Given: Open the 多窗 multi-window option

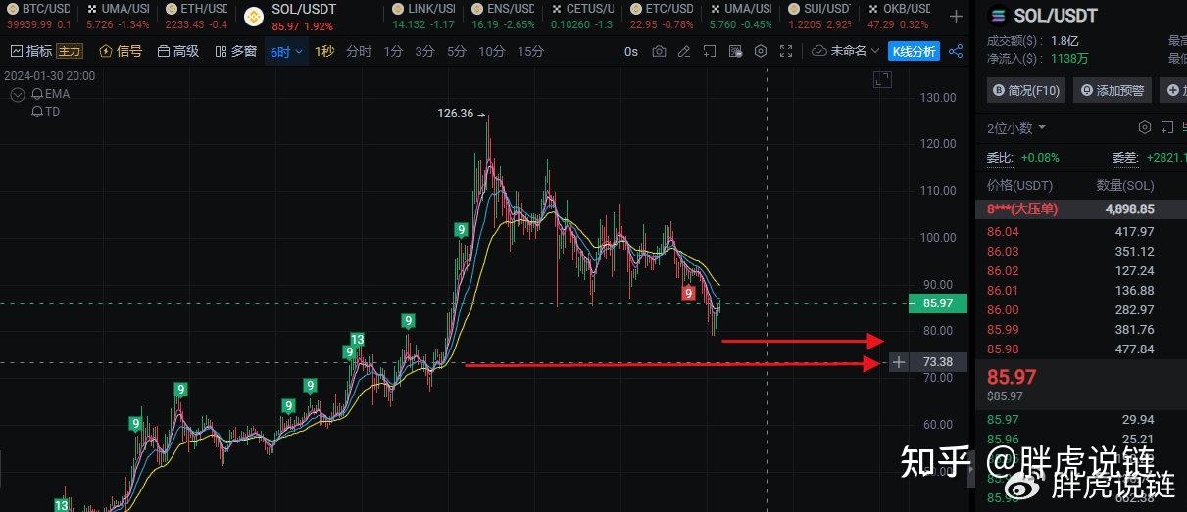Looking at the screenshot, I should point(235,51).
